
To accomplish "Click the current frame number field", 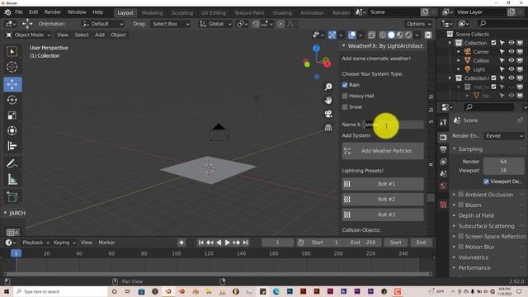I will tap(277, 243).
